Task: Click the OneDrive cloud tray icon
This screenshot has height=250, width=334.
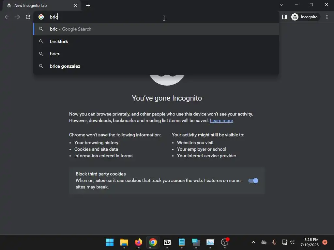Action: (x=264, y=242)
